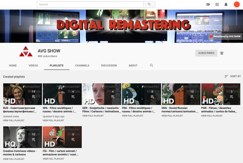243x163 pixels.
Task: Click the playlist queue icon on RUS thumbnail
Action: (x=33, y=97)
